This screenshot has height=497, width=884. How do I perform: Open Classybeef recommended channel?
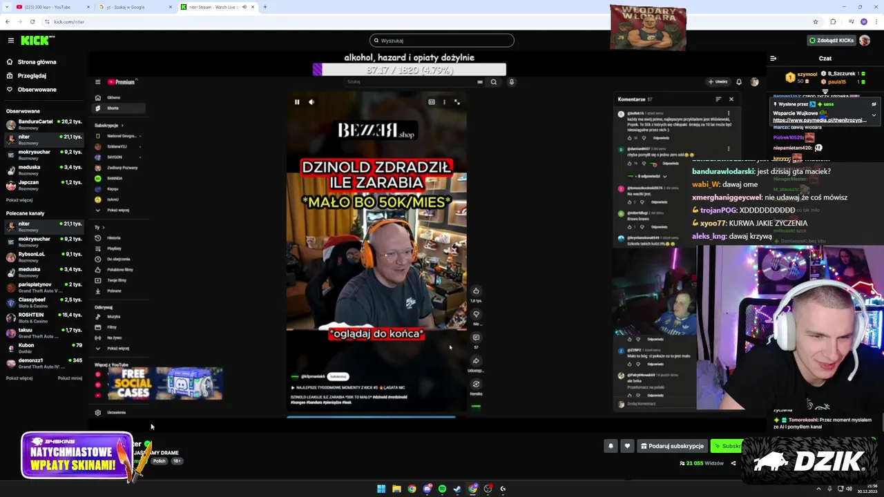pyautogui.click(x=44, y=302)
